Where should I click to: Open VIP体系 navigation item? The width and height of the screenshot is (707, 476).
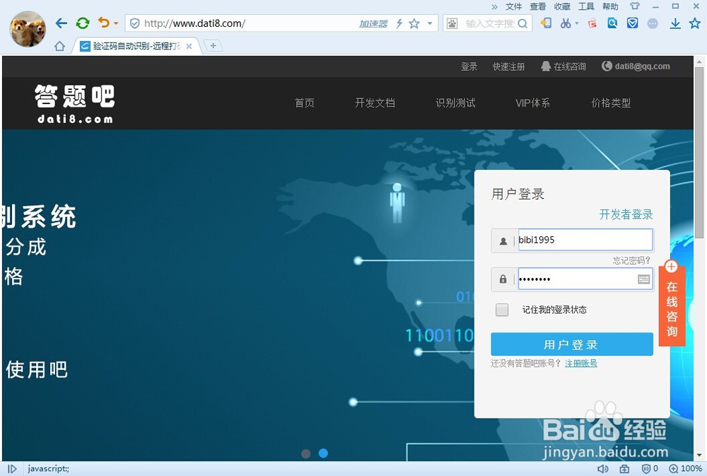point(532,103)
